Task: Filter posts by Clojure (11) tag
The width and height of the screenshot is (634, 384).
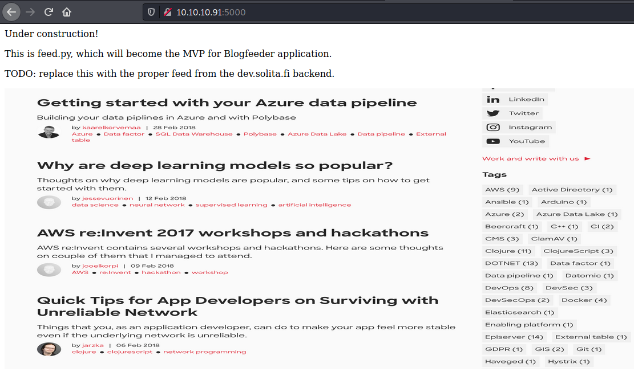Action: pos(507,251)
